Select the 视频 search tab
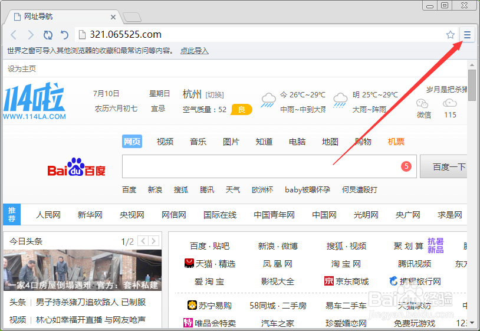This screenshot has width=480, height=331. [165, 142]
